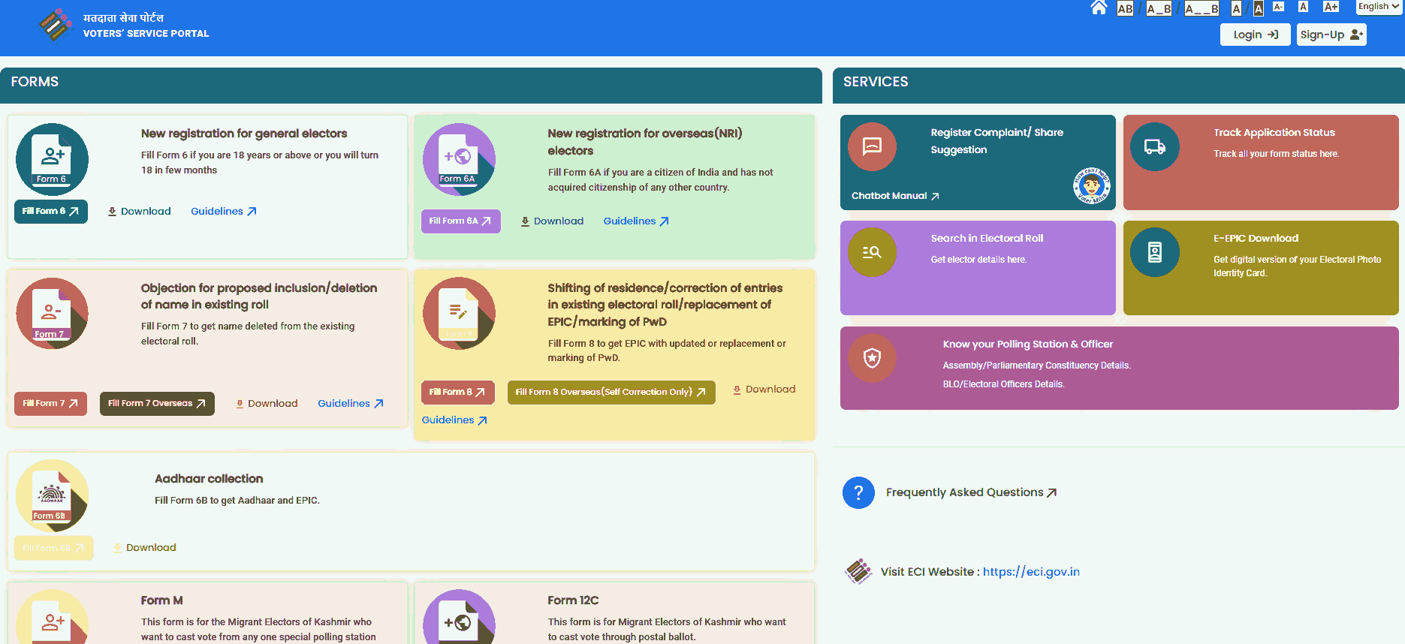Screen dimensions: 1405x644
Task: Click the Form 7 round icon
Action: coord(52,313)
